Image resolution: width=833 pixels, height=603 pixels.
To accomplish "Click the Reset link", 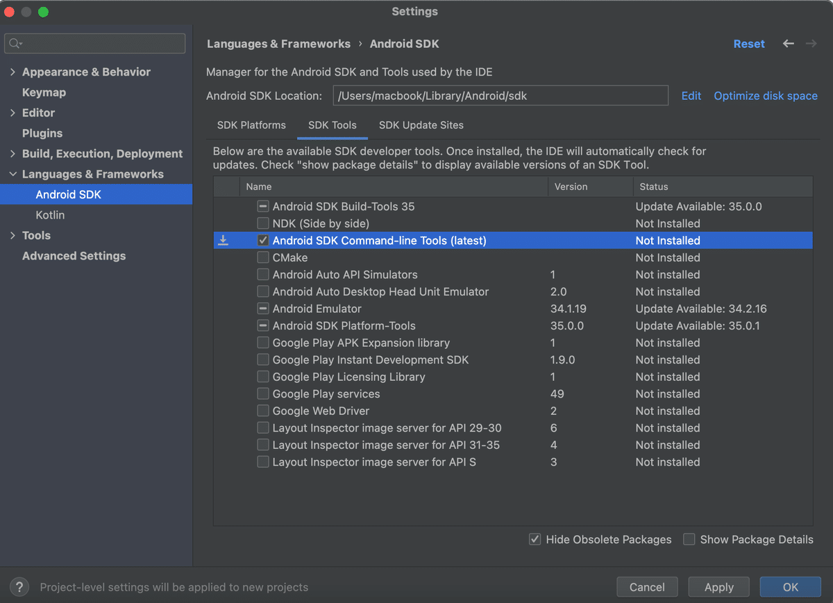I will pyautogui.click(x=749, y=44).
